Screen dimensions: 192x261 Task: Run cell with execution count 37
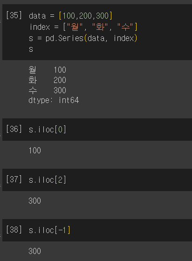pyautogui.click(x=14, y=179)
